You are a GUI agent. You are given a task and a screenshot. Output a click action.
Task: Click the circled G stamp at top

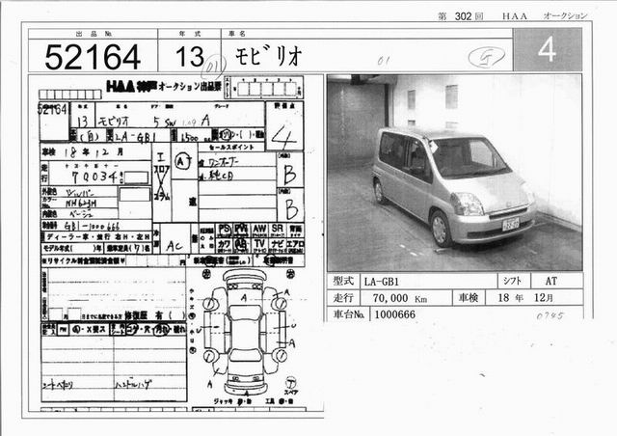(x=486, y=57)
